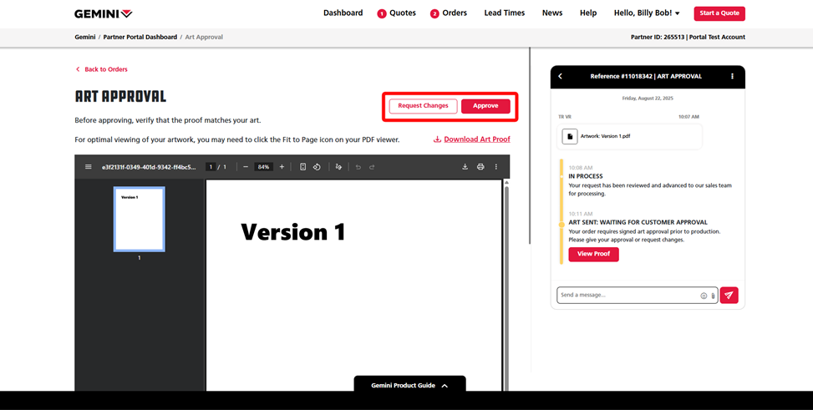Download the PDF from viewer toolbar
Image resolution: width=813 pixels, height=410 pixels.
click(x=465, y=167)
